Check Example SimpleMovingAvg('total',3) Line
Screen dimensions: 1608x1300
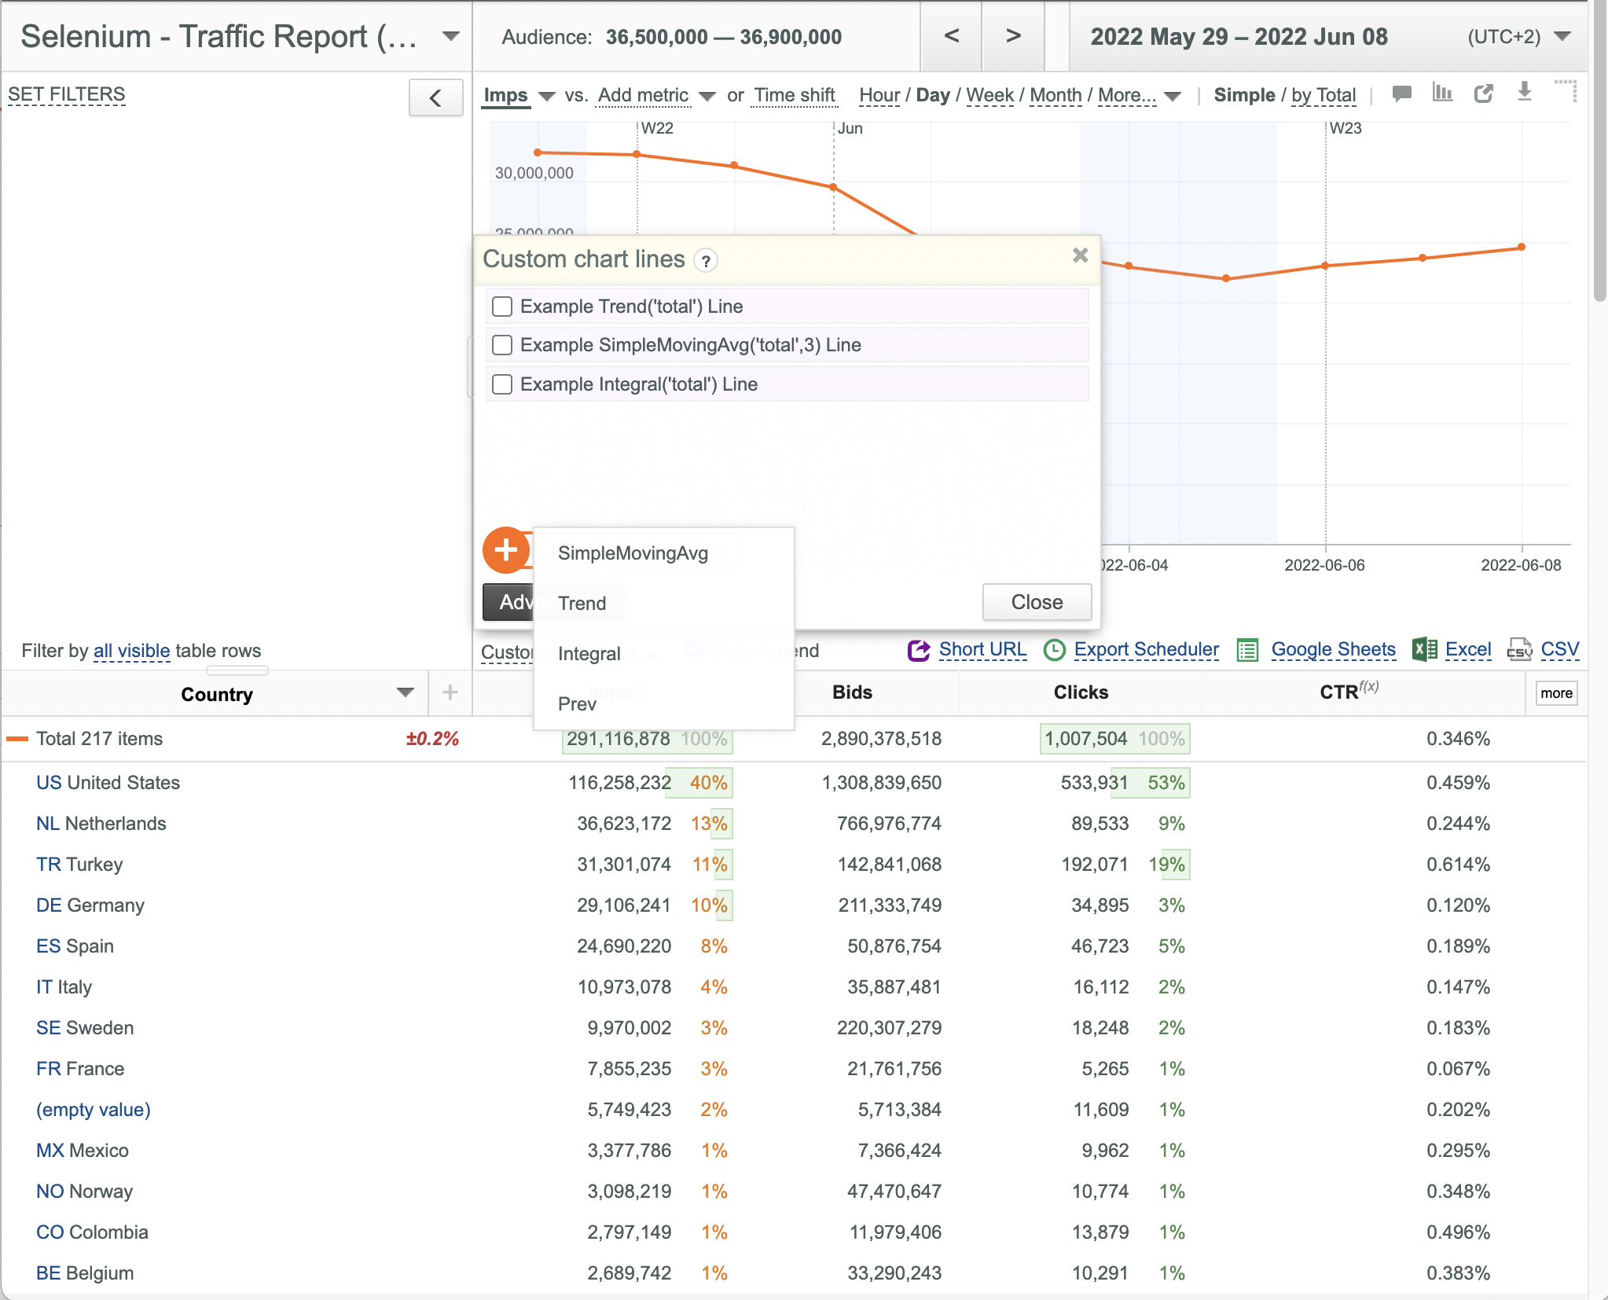502,345
